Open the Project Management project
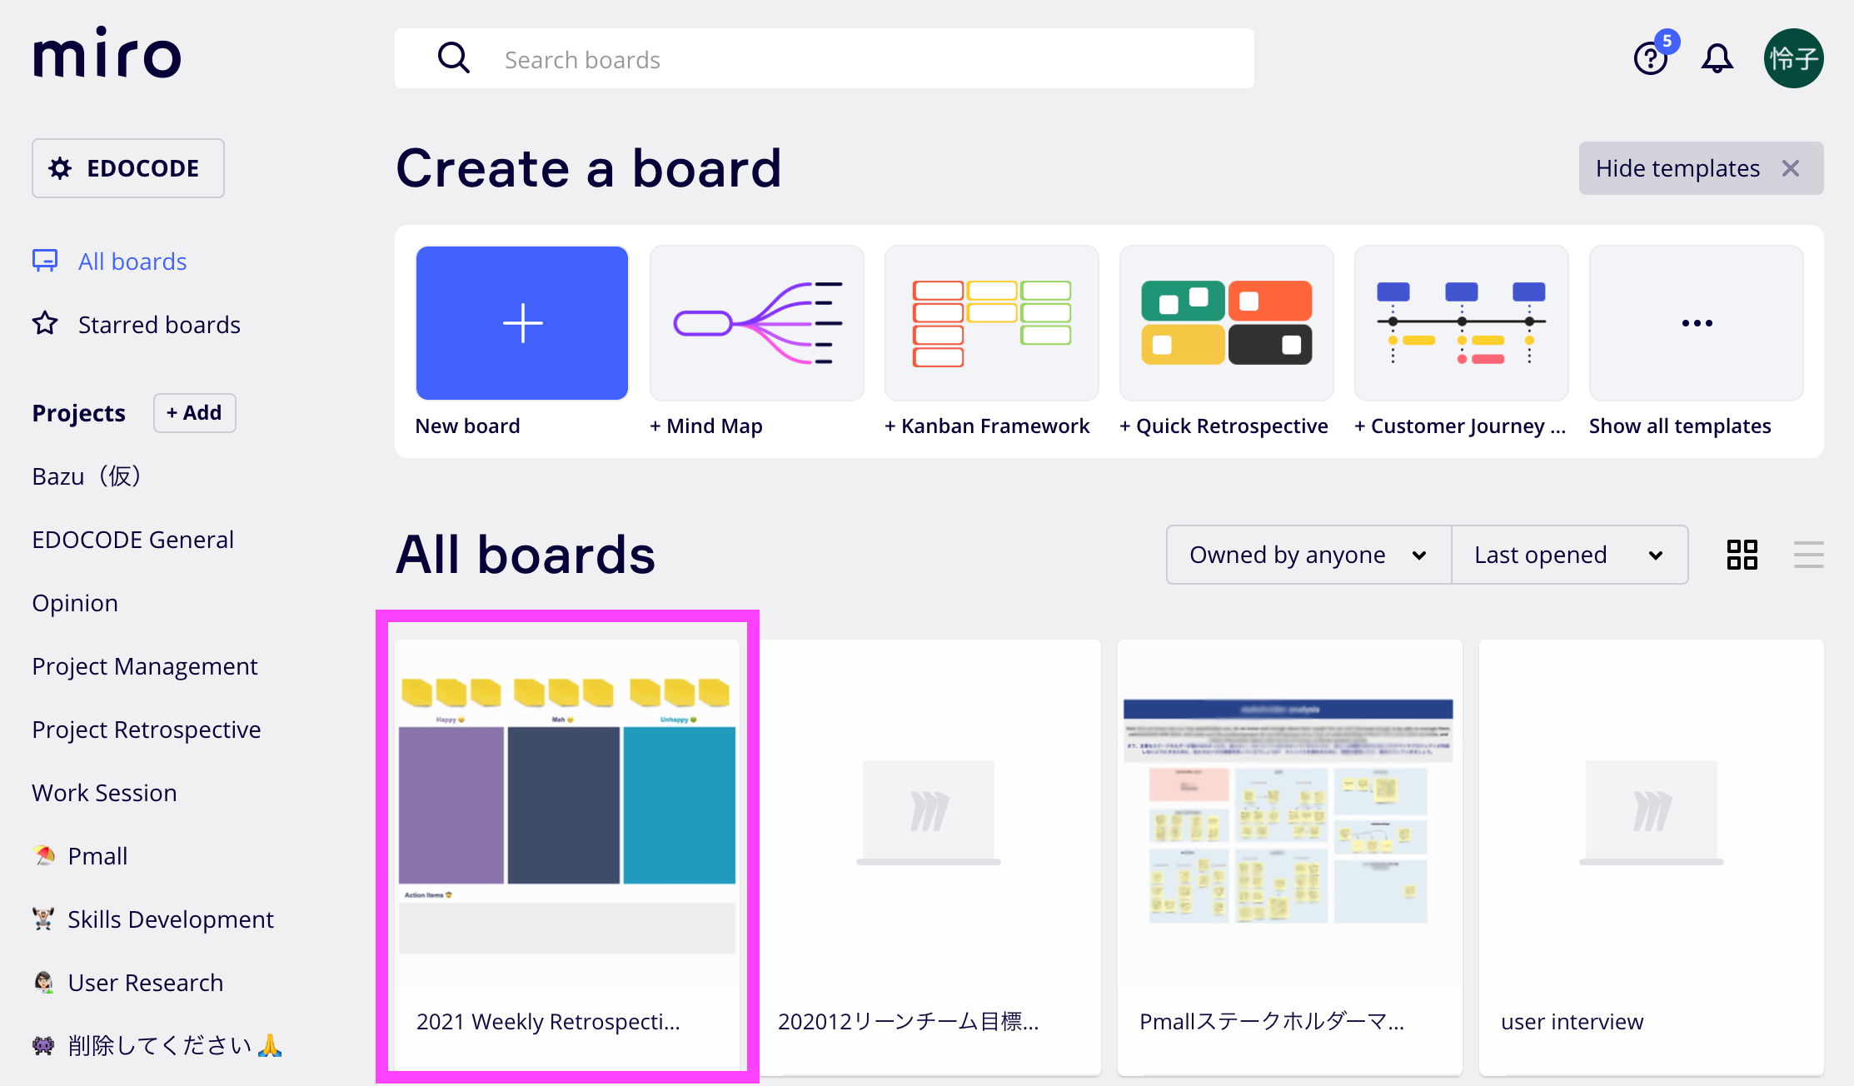Image resolution: width=1854 pixels, height=1086 pixels. pos(145,666)
